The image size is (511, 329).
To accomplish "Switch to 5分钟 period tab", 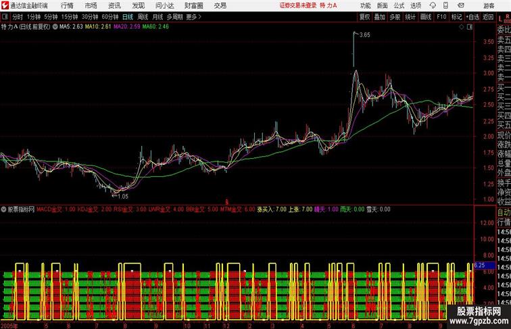I will click(51, 17).
